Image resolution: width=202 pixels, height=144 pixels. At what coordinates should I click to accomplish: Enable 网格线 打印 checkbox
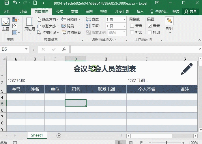click(x=132, y=32)
